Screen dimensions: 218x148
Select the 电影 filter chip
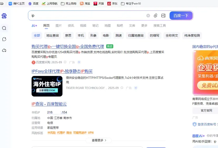(106, 36)
